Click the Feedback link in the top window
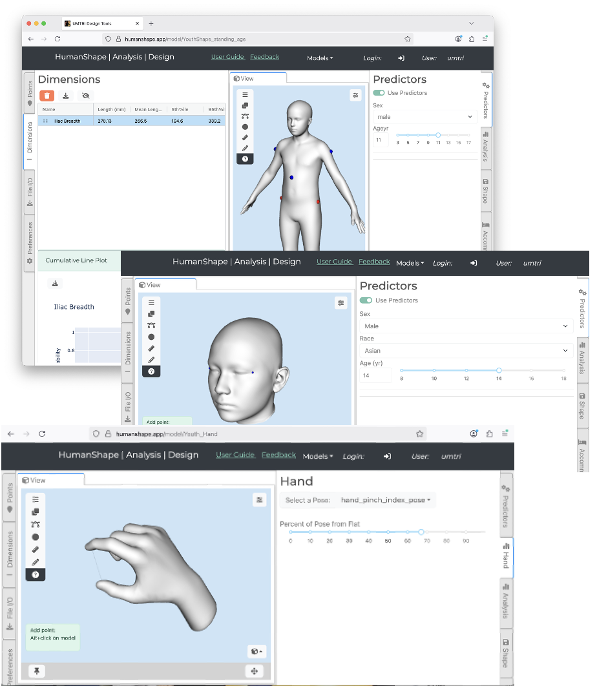This screenshot has height=690, width=597. click(x=264, y=57)
